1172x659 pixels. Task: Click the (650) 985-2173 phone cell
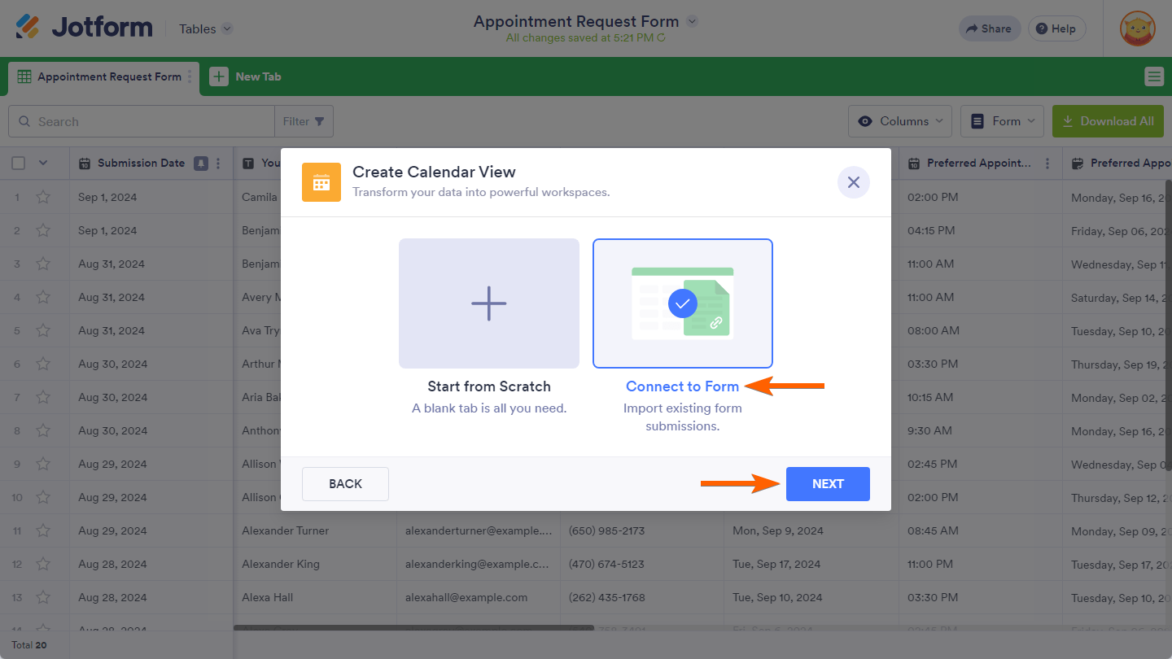pyautogui.click(x=642, y=530)
